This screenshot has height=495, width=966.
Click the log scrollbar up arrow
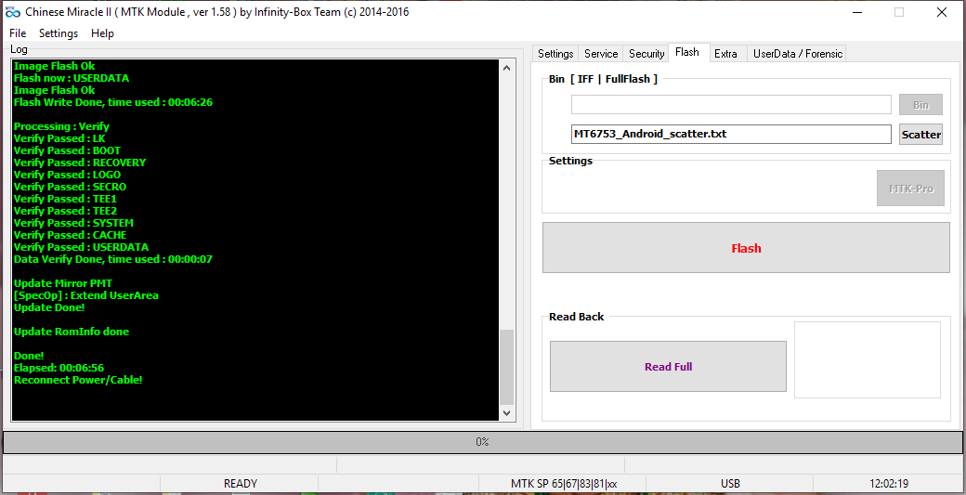point(506,68)
